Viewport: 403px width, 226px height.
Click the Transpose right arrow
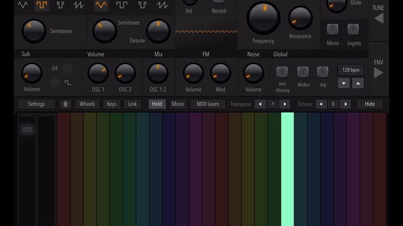[x=285, y=104]
